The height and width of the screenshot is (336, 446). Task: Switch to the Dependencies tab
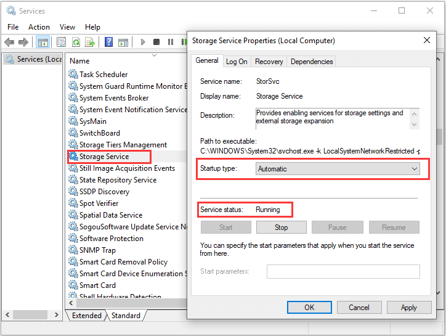coord(312,62)
